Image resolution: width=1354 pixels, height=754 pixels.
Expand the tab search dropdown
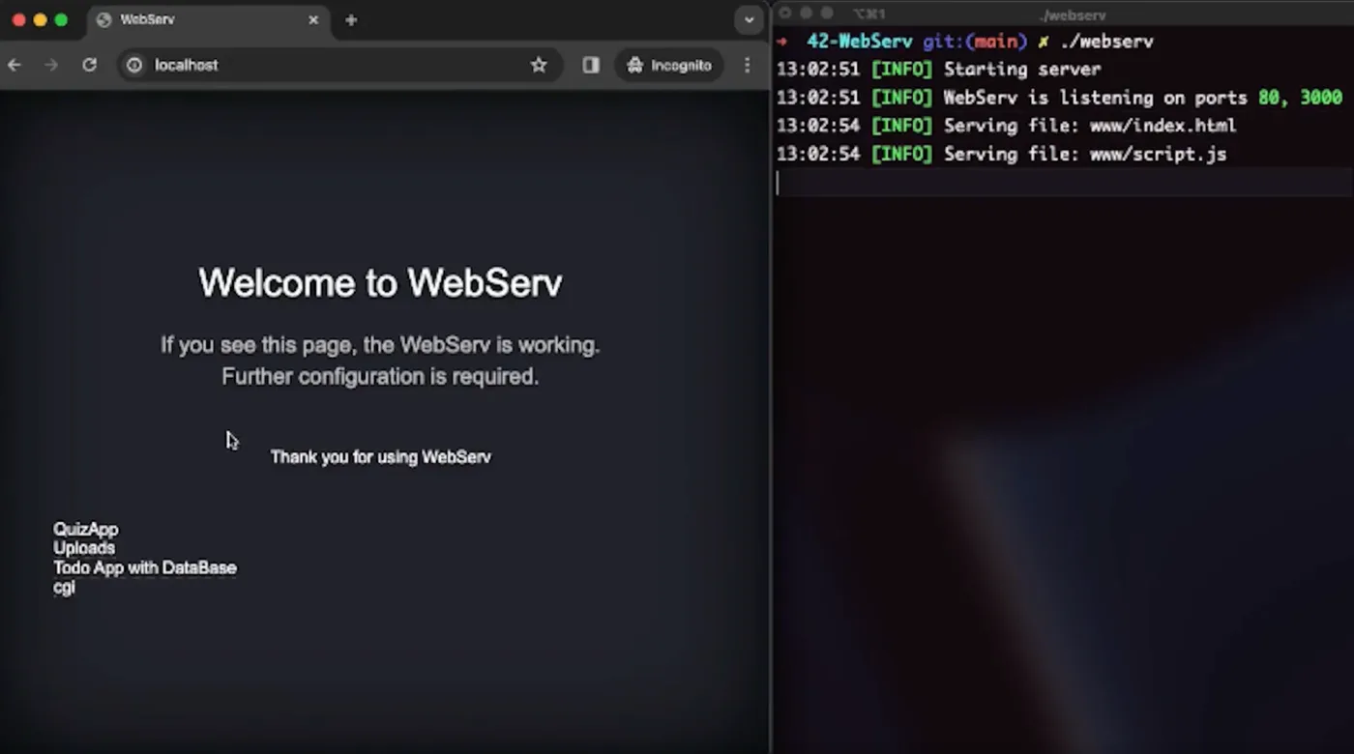pos(749,19)
